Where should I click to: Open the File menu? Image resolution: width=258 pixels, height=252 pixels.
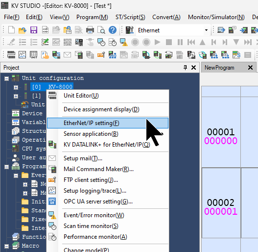[12, 17]
